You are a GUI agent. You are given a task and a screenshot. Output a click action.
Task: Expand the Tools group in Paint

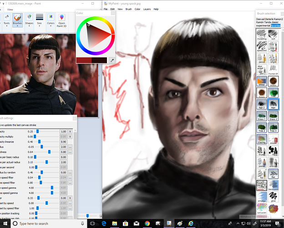(7, 21)
